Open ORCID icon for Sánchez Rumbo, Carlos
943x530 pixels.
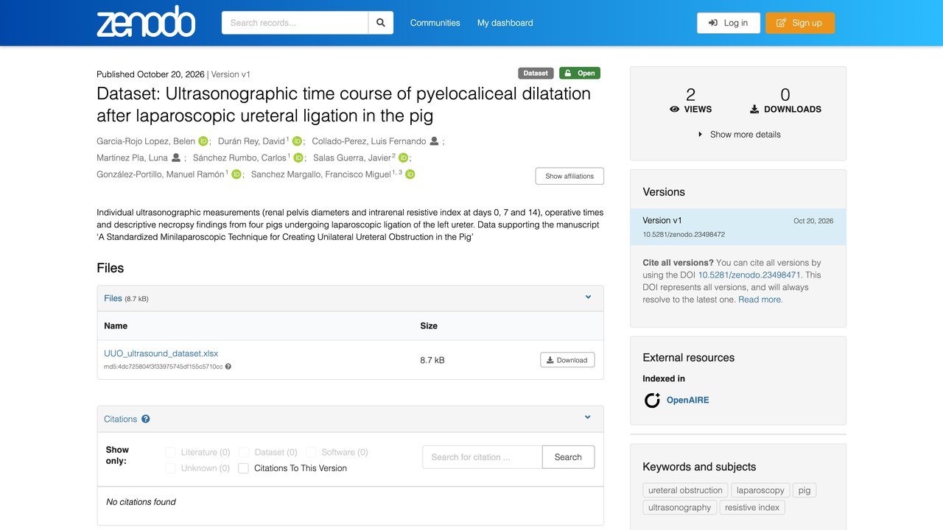tap(298, 158)
